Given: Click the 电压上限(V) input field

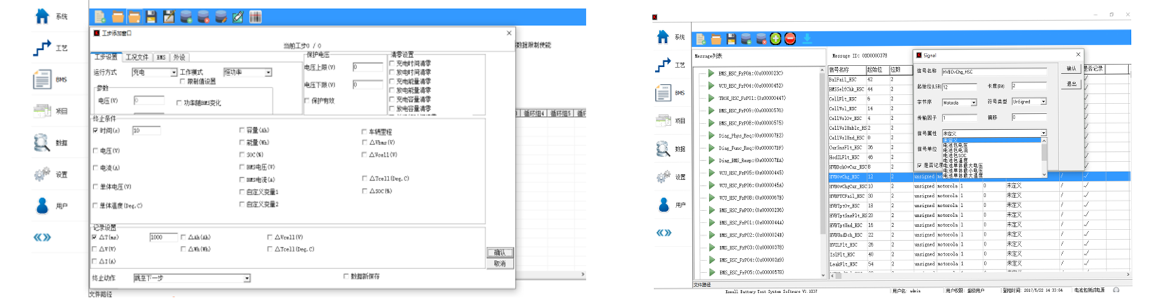Looking at the screenshot, I should [x=368, y=67].
